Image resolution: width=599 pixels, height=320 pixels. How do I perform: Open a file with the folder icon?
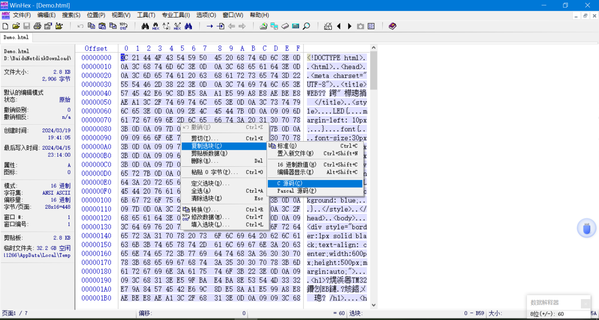pos(16,26)
